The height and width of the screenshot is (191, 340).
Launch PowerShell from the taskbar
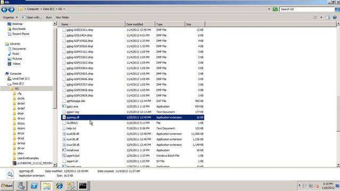click(34, 186)
